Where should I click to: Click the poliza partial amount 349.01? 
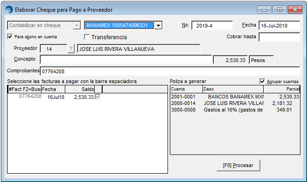click(x=284, y=110)
